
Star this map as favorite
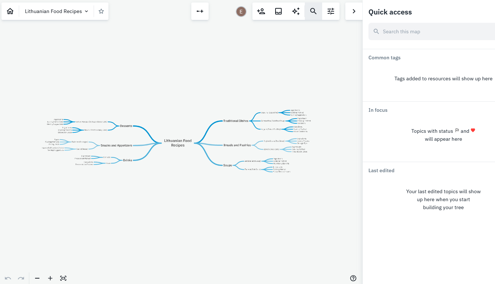coord(101,11)
